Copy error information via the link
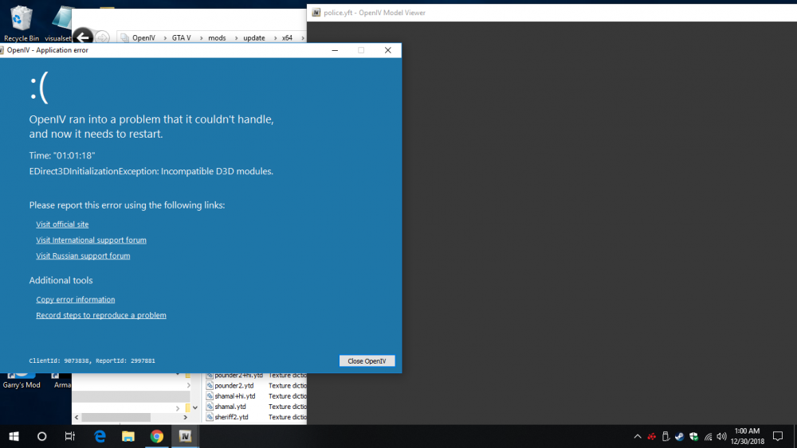Viewport: 797px width, 448px height. tap(75, 299)
